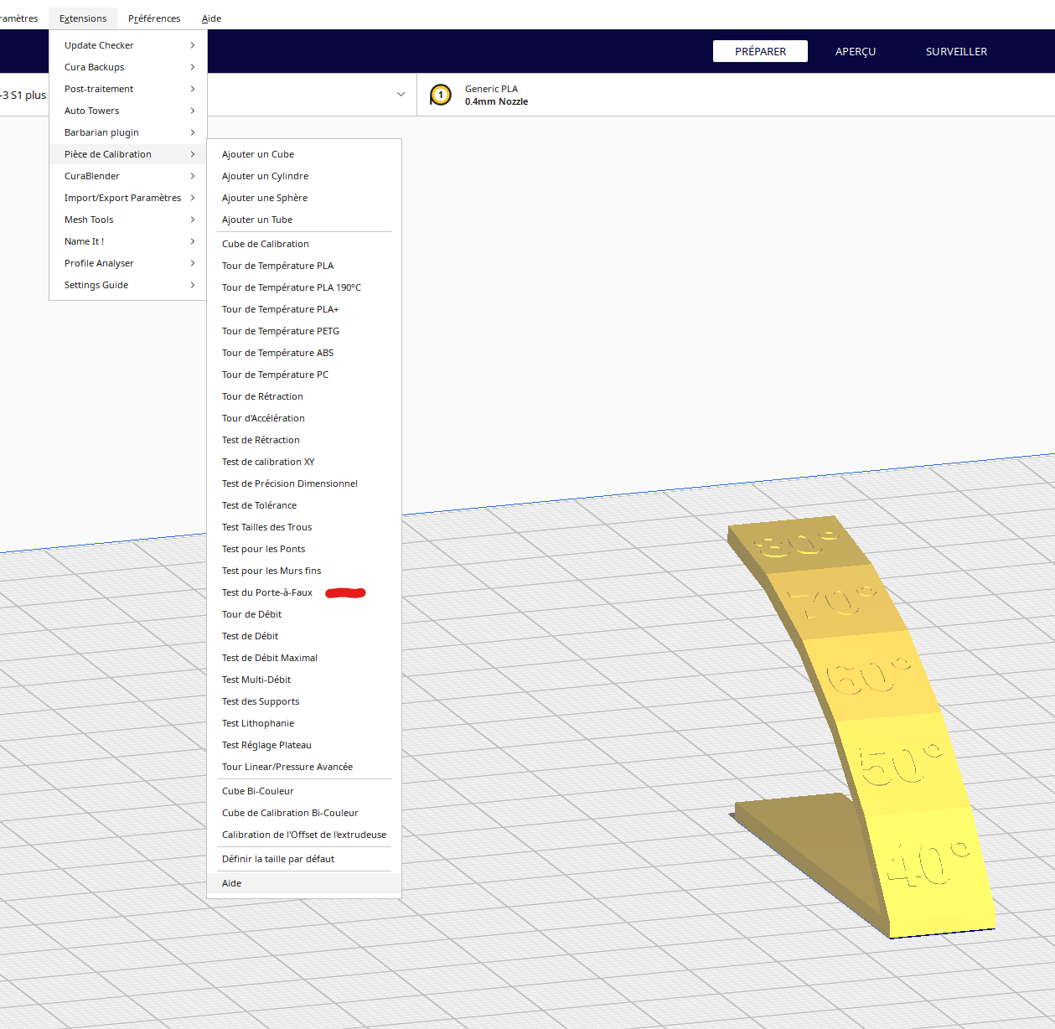Image resolution: width=1055 pixels, height=1029 pixels.
Task: Select Test des Supports
Action: tap(304, 701)
